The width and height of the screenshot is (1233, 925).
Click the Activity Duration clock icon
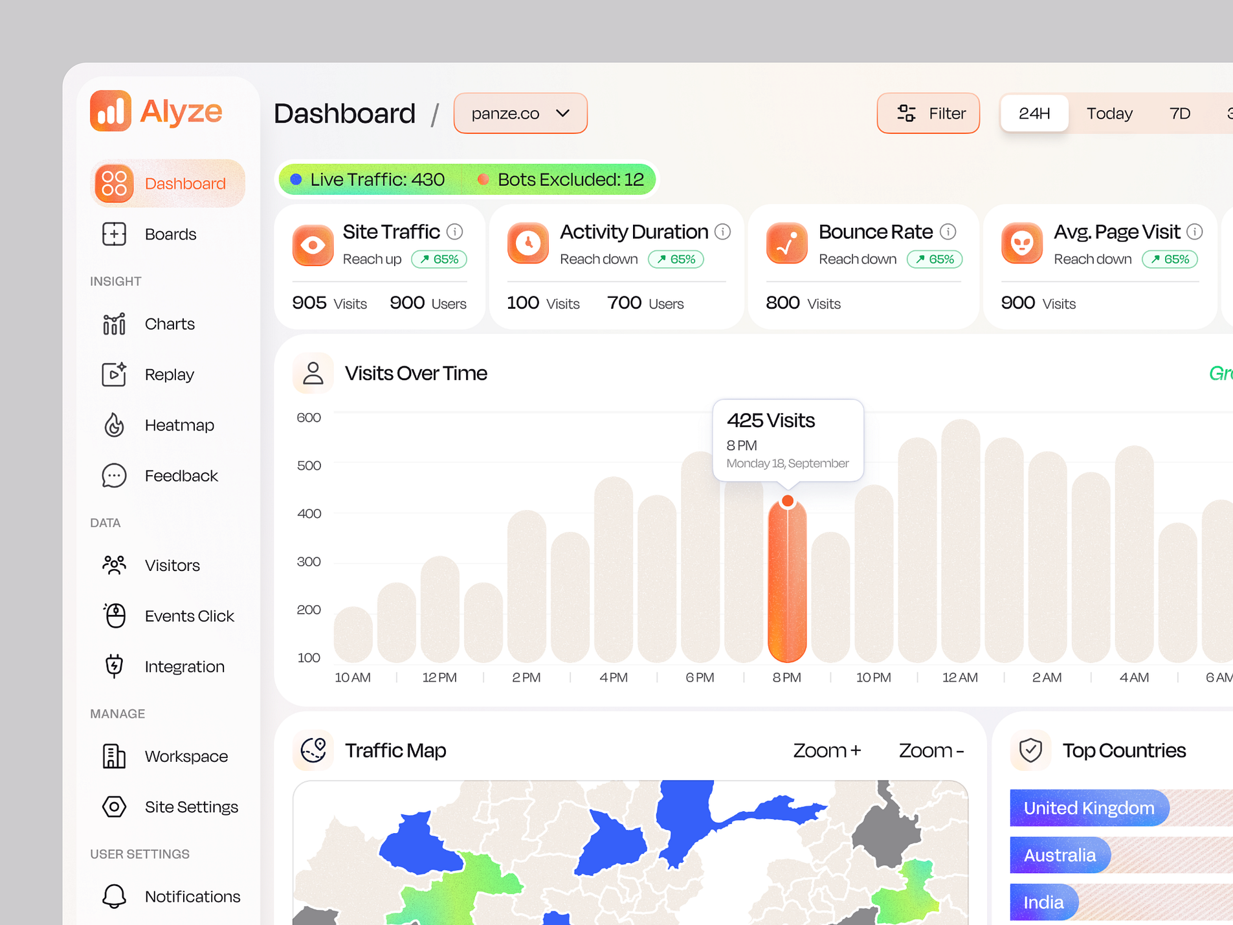coord(528,243)
